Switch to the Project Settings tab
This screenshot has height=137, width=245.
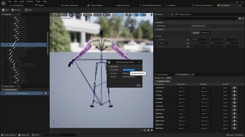pos(95,5)
